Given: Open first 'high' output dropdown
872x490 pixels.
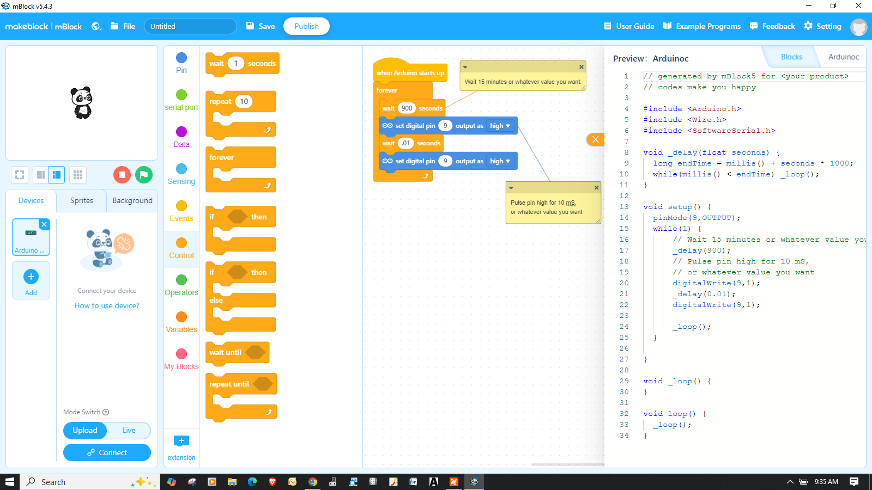Looking at the screenshot, I should 500,126.
